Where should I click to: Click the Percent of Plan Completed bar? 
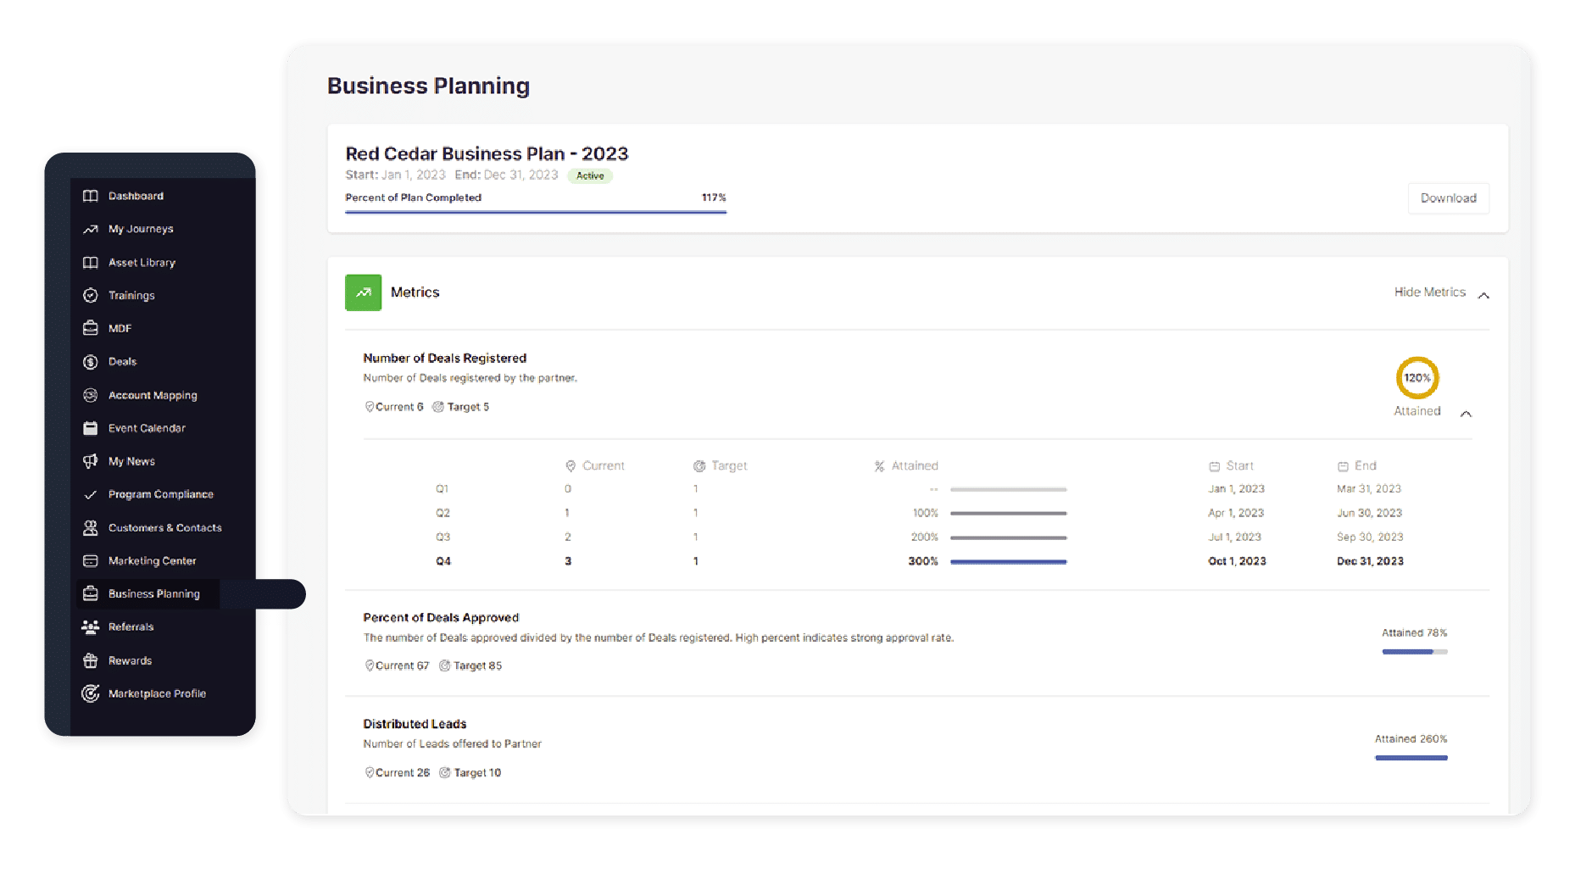coord(536,212)
